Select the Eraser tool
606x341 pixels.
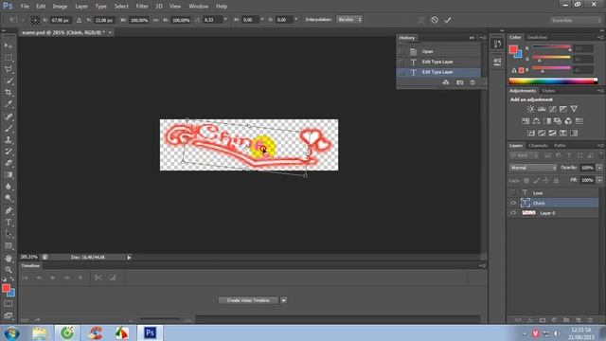9,163
